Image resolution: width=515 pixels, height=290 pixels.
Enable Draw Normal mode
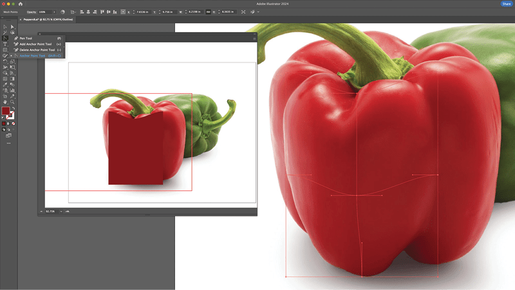(x=4, y=130)
